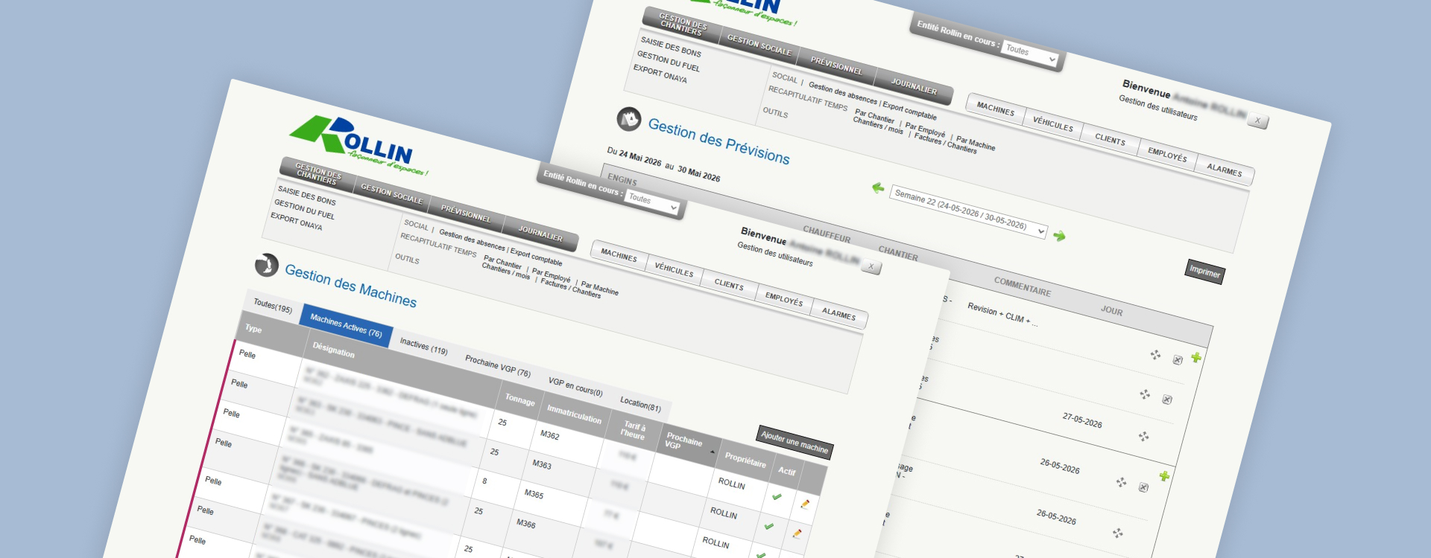Click Véhicules nav button in Prévisions window

coord(1053,124)
